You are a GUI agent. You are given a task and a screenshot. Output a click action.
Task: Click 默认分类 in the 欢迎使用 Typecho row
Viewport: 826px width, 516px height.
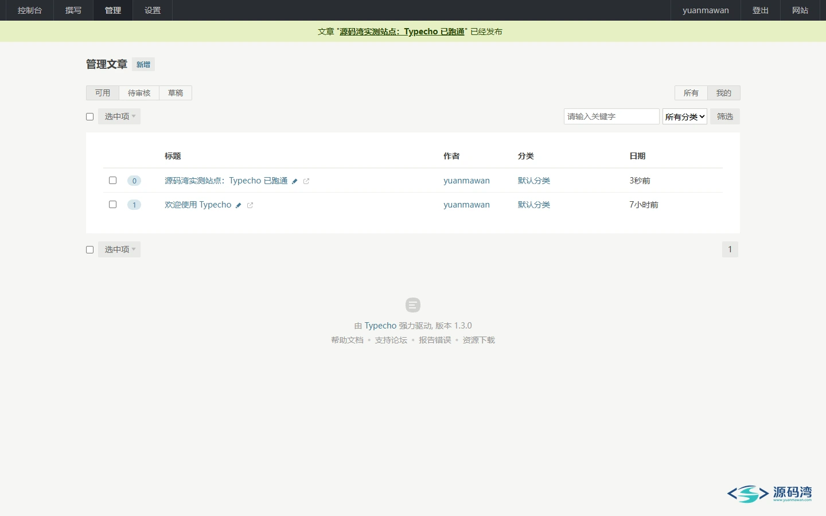pyautogui.click(x=534, y=205)
